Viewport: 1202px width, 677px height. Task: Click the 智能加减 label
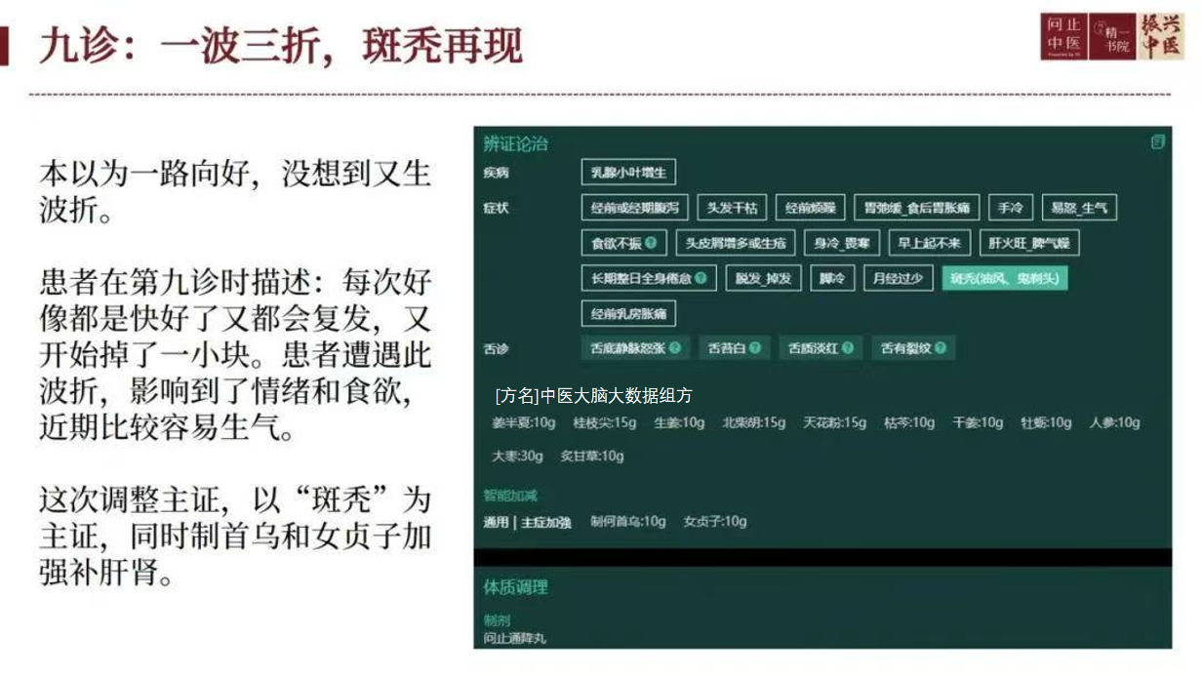510,496
